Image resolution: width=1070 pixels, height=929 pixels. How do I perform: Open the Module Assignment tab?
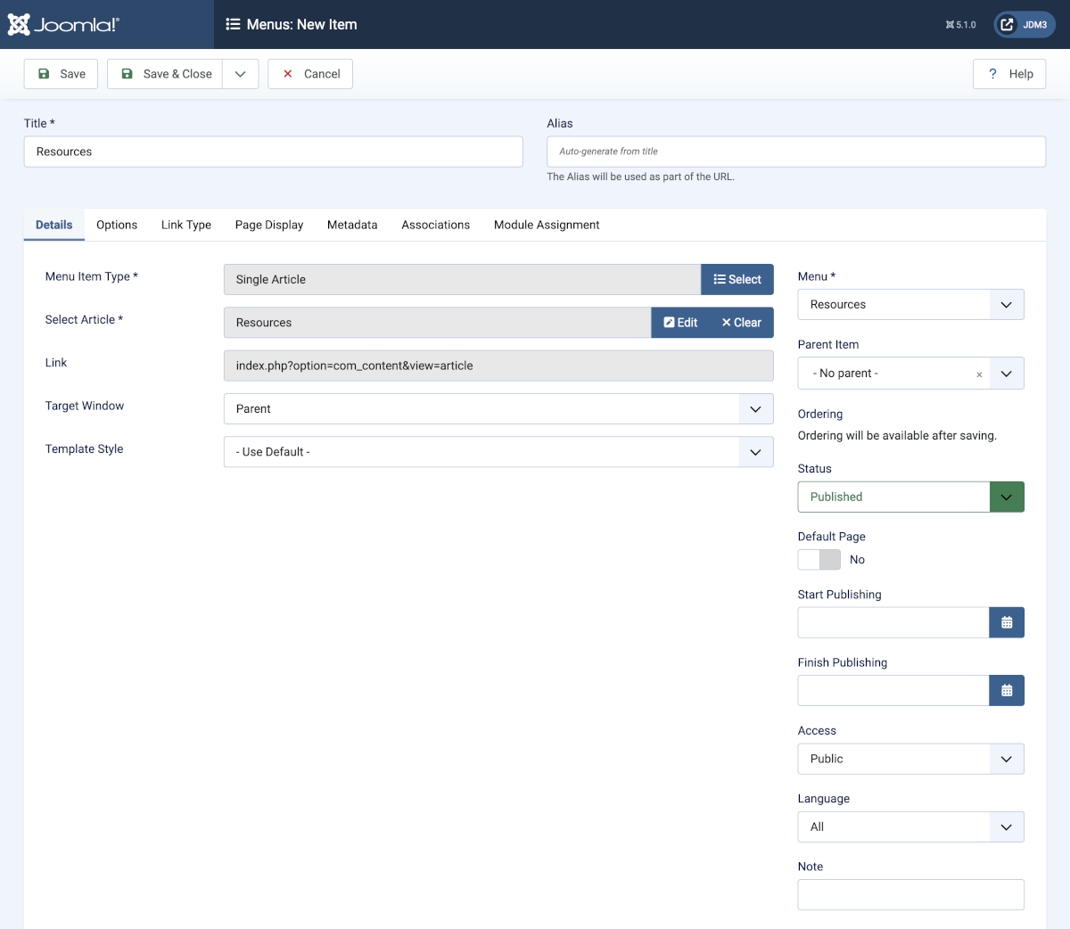(547, 225)
